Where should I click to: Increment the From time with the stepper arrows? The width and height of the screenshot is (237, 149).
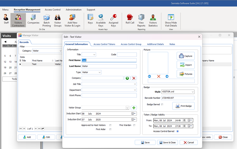click(184, 120)
